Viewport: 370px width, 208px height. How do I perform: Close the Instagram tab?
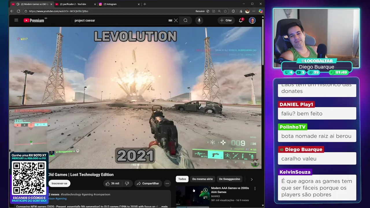coord(139,4)
